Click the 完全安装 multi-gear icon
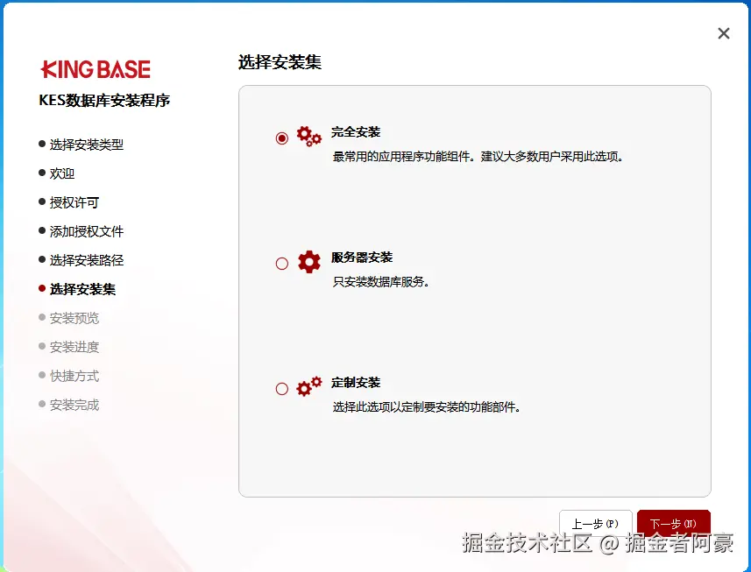751x572 pixels. tap(309, 137)
